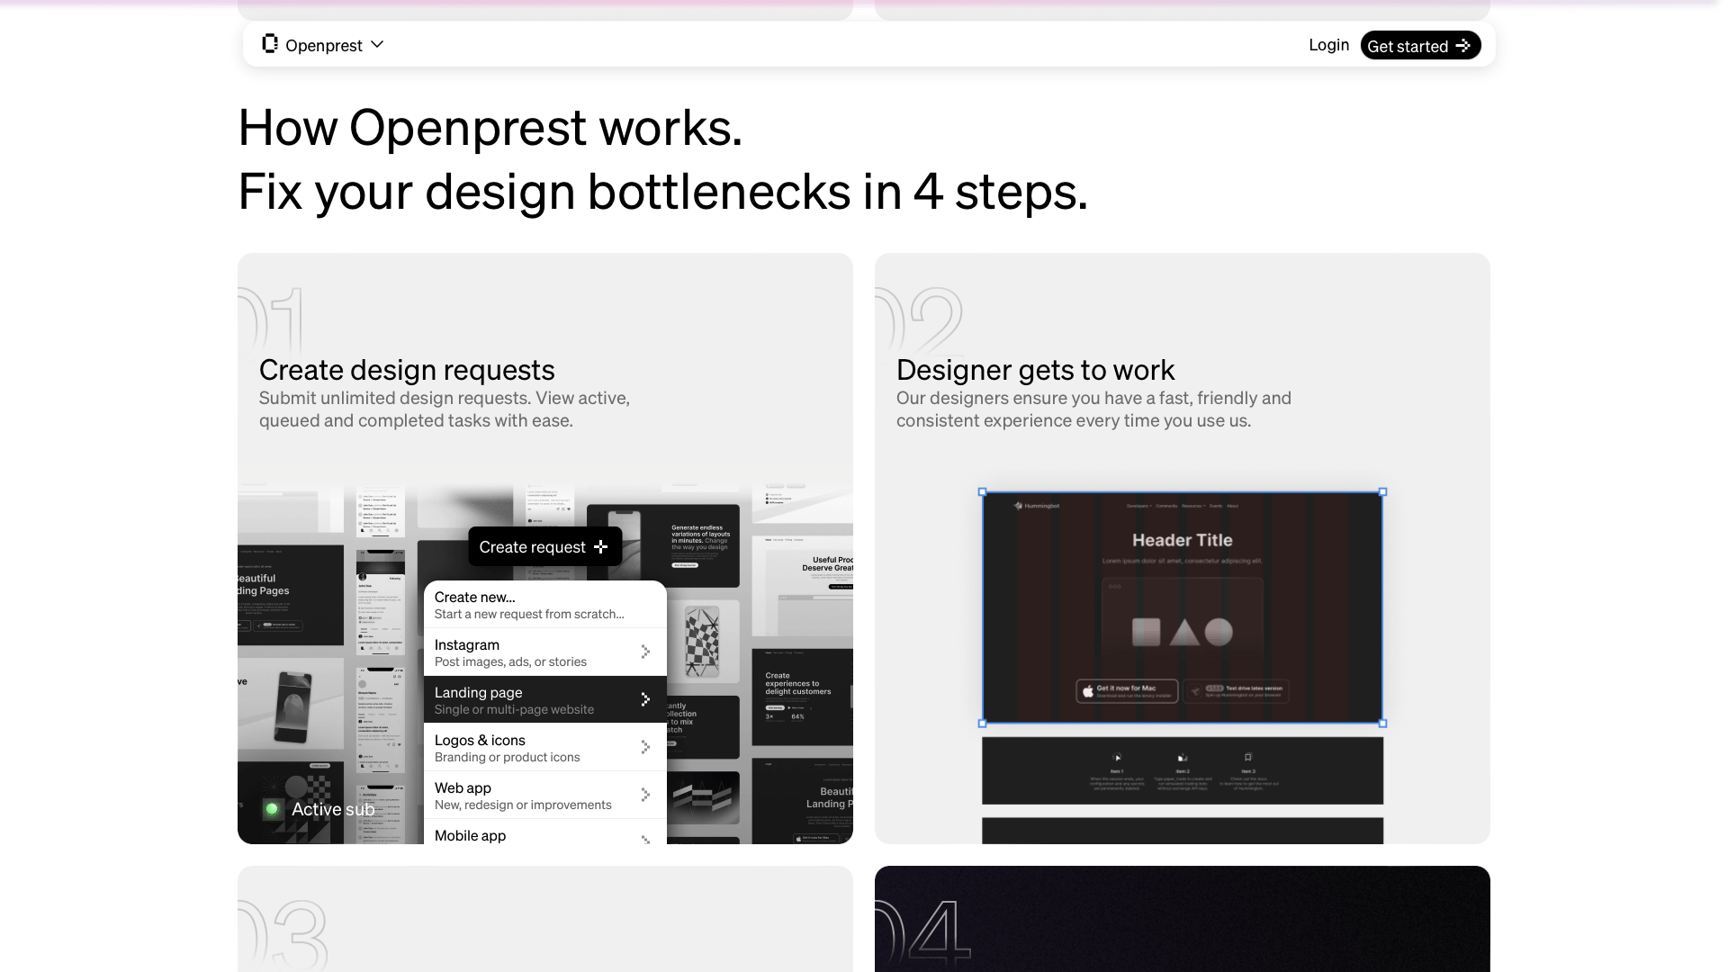Click the Designer gets to work heading
Image resolution: width=1728 pixels, height=972 pixels.
pyautogui.click(x=1035, y=370)
